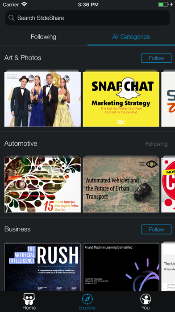Open the Artificial Intelligence Rush presentation
The image size is (175, 312).
(x=42, y=267)
